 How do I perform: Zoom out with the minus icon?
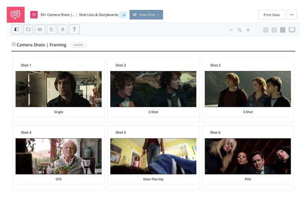click(231, 30)
